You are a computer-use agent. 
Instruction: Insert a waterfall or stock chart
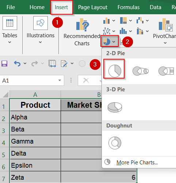(x=140, y=20)
